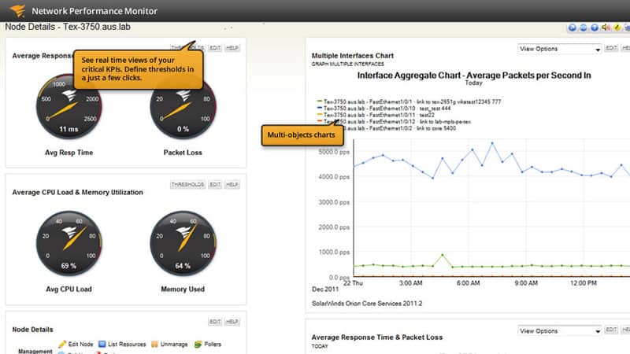Click the SolarWinds flame logo
Image resolution: width=630 pixels, height=354 pixels.
click(x=17, y=10)
